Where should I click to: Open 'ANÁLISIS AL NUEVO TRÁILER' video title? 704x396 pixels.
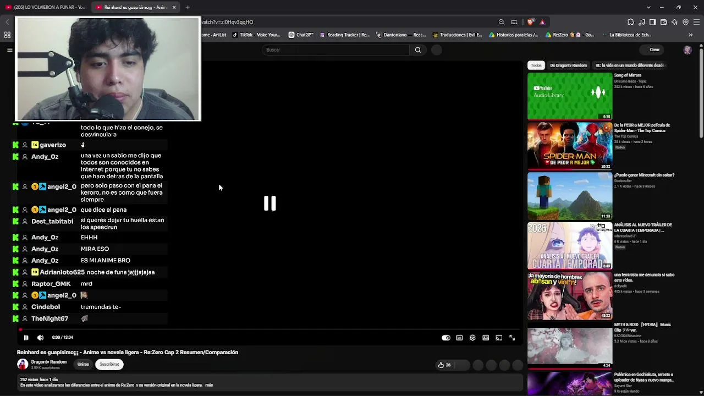tap(643, 228)
